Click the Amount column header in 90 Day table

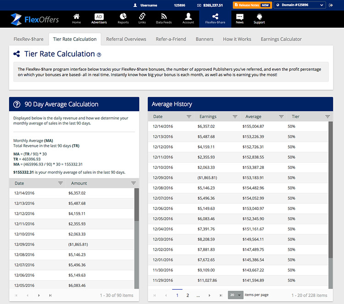pyautogui.click(x=79, y=183)
